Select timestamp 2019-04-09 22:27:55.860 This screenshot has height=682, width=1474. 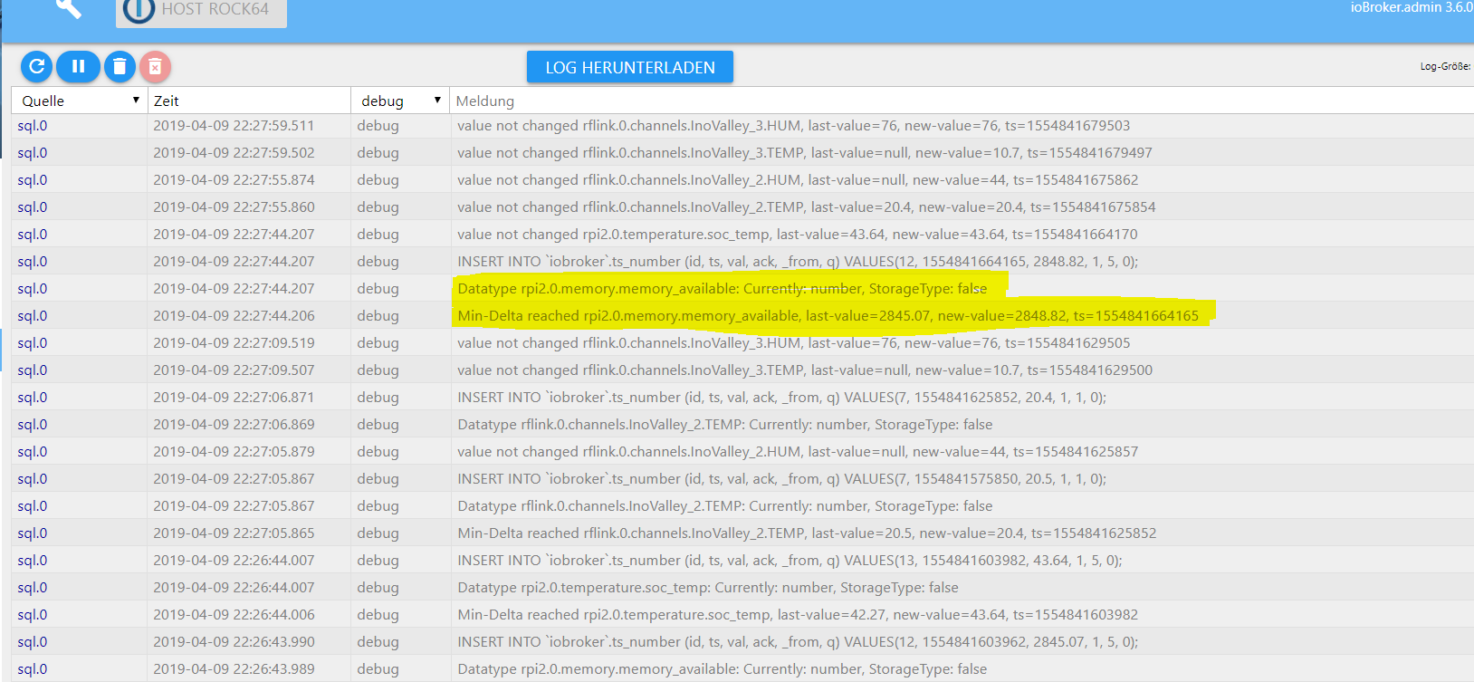[234, 207]
